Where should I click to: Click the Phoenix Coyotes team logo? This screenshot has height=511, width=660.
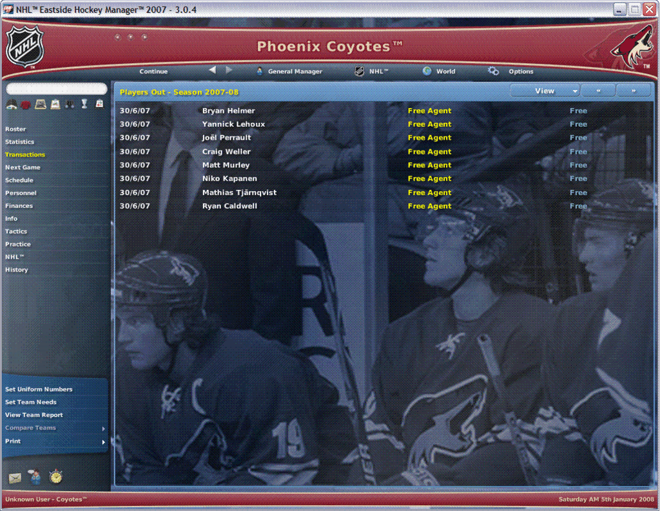tap(632, 47)
